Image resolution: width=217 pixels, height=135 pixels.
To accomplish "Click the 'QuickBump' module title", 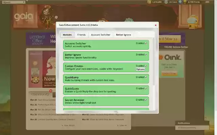I will point(72,77).
